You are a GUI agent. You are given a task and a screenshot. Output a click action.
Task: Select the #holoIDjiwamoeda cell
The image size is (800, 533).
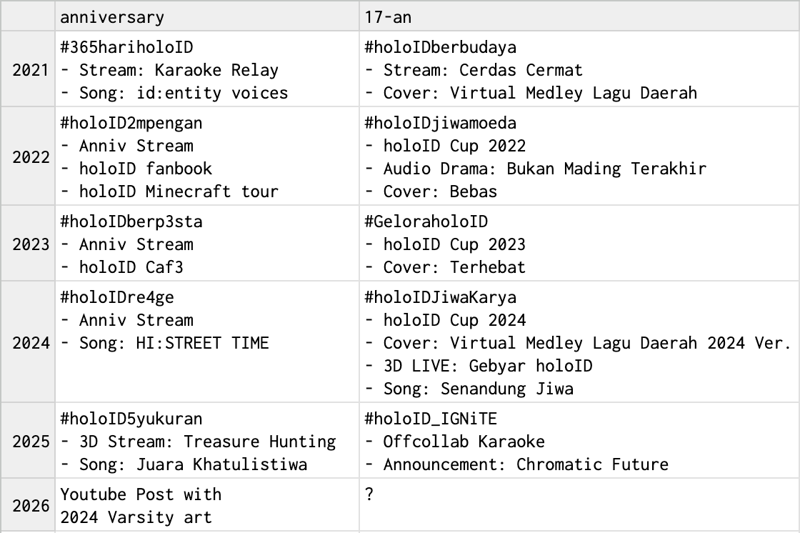pos(579,156)
